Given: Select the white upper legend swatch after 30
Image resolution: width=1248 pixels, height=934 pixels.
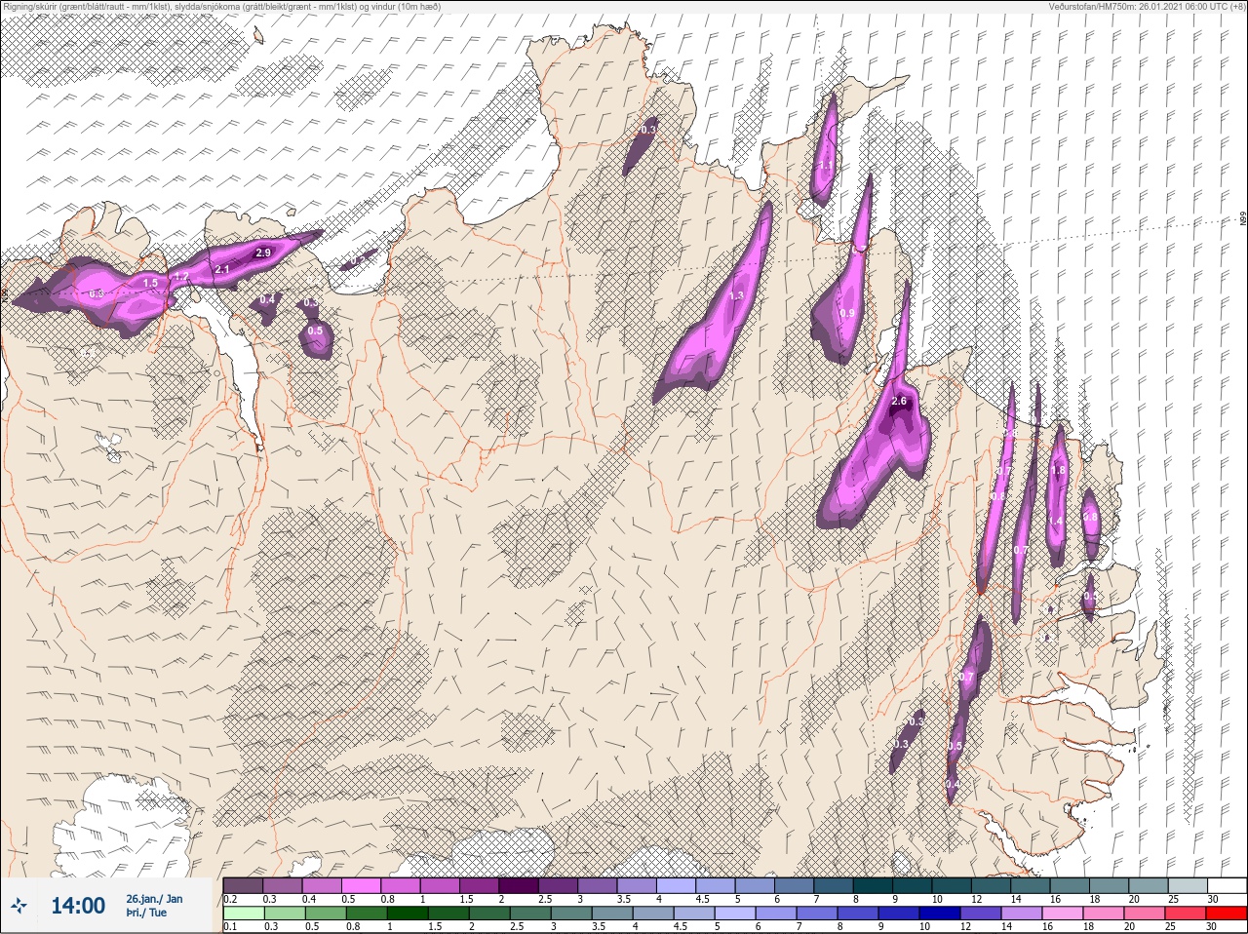Looking at the screenshot, I should tap(1227, 885).
